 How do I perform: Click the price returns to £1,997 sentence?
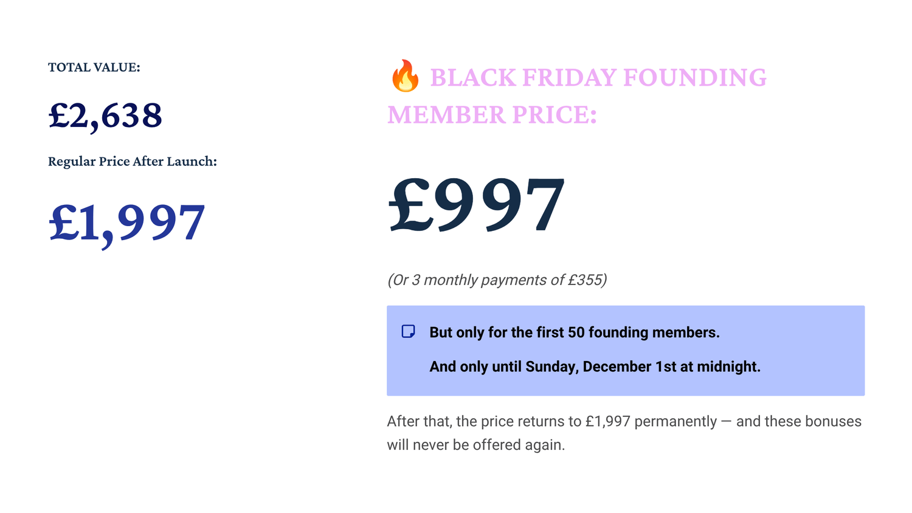(x=624, y=421)
